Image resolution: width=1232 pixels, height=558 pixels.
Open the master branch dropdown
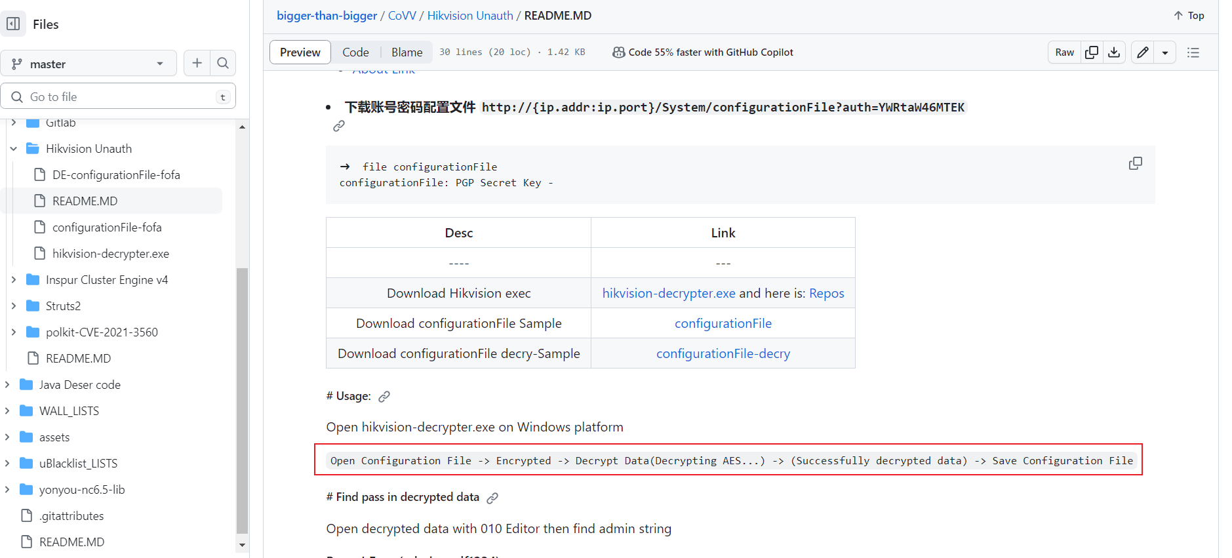point(89,64)
